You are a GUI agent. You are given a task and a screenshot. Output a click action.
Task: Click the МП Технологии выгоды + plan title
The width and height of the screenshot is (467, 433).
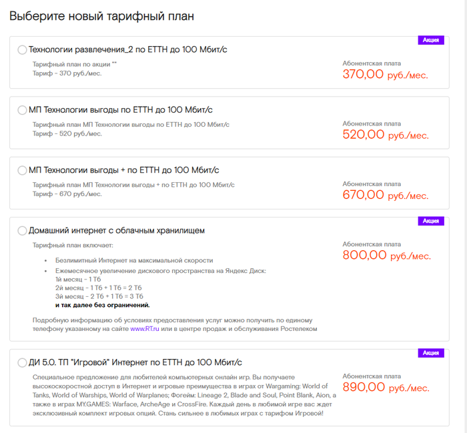pyautogui.click(x=124, y=171)
